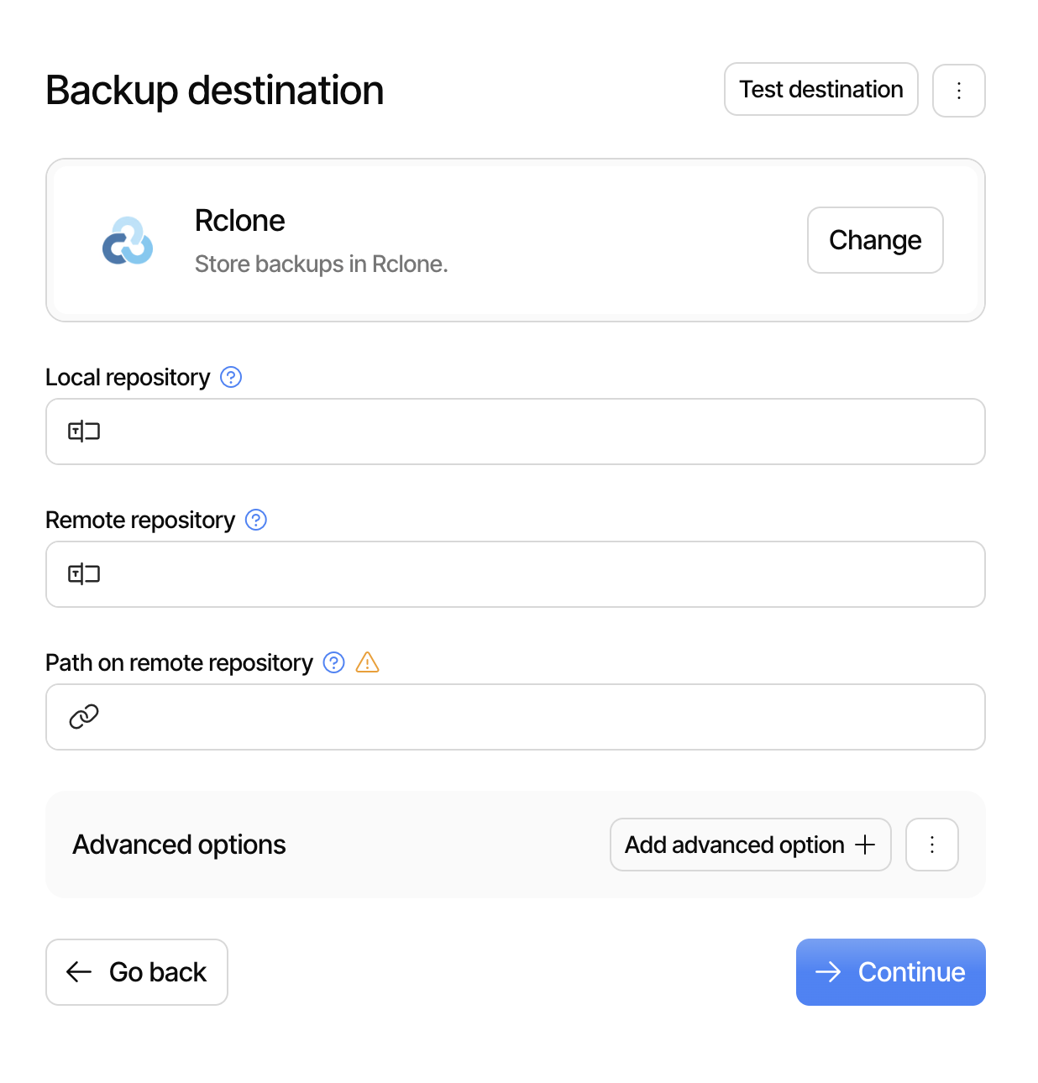The image size is (1038, 1083).
Task: Go back to the previous step
Action: tap(137, 972)
